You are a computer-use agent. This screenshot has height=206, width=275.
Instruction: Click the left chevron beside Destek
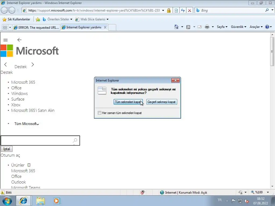click(5, 65)
